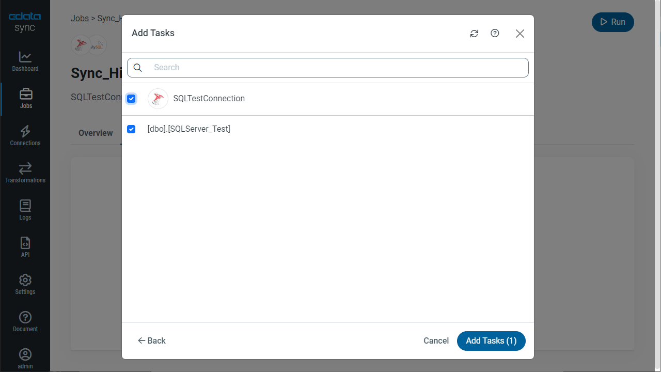
Task: Open the Document section
Action: tap(25, 320)
